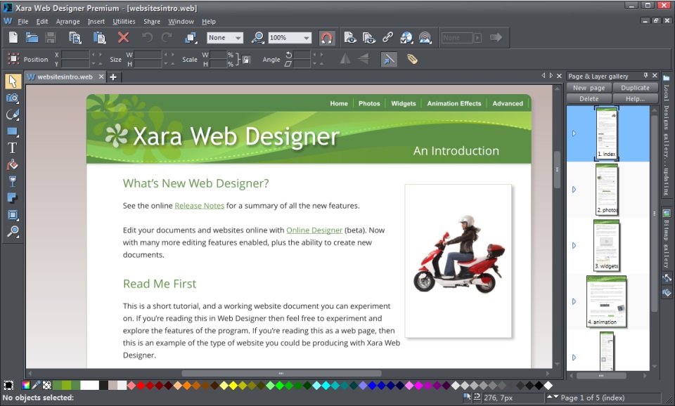Open the Local Designs gallery side tab

667,136
